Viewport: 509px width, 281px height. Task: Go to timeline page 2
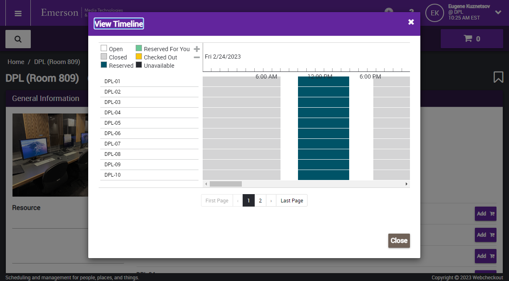[x=260, y=200]
